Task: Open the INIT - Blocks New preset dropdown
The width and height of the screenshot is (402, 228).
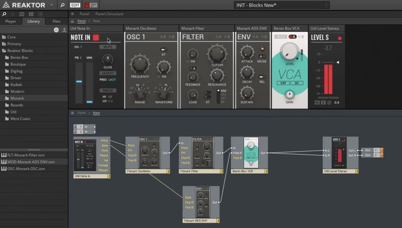Action: [x=281, y=5]
